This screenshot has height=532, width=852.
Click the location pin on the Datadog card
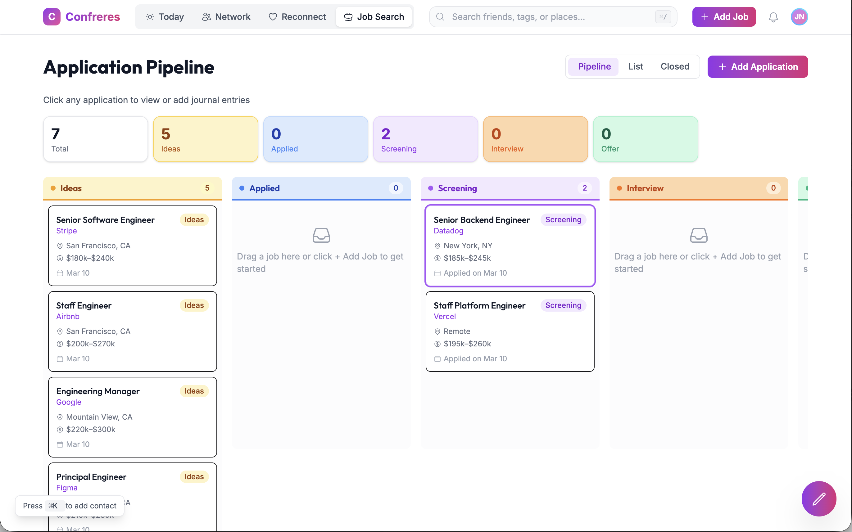click(437, 246)
